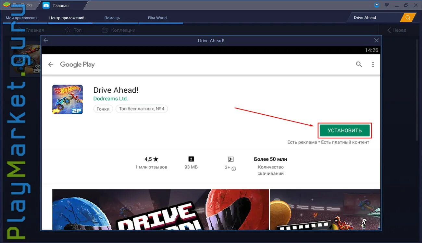
Task: Click the right-side vertical scrollbar
Action: [417, 90]
